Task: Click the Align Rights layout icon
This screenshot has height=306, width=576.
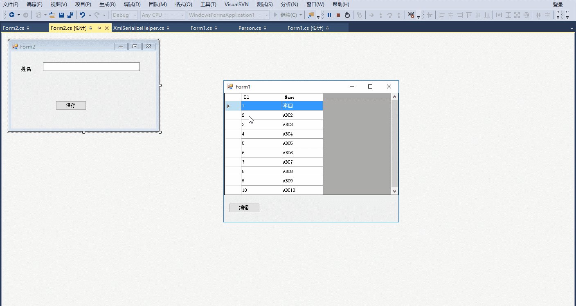Action: tap(460, 15)
